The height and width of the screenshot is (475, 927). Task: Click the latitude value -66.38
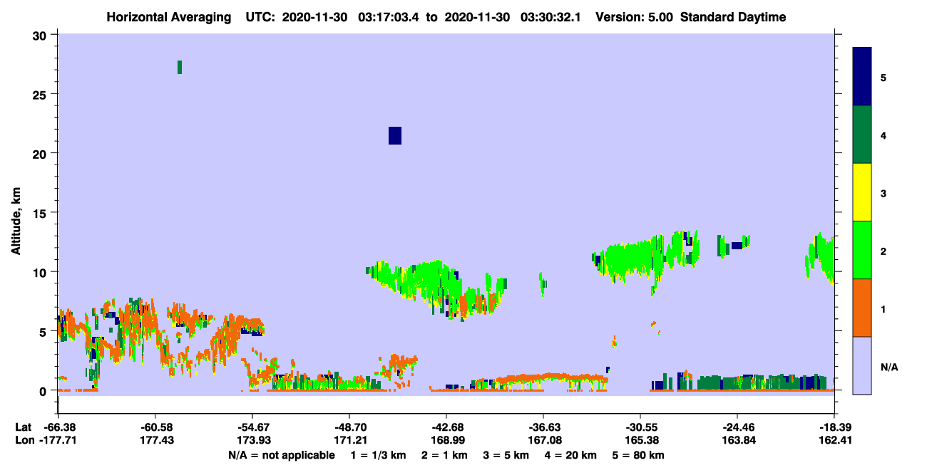coord(58,427)
